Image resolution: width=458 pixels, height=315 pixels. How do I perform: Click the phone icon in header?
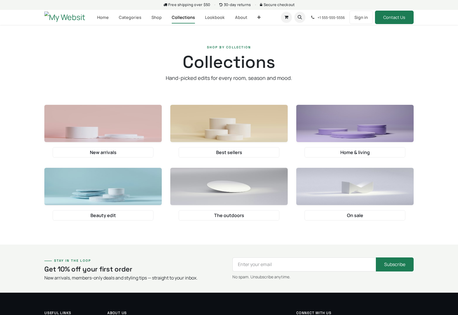tap(313, 17)
